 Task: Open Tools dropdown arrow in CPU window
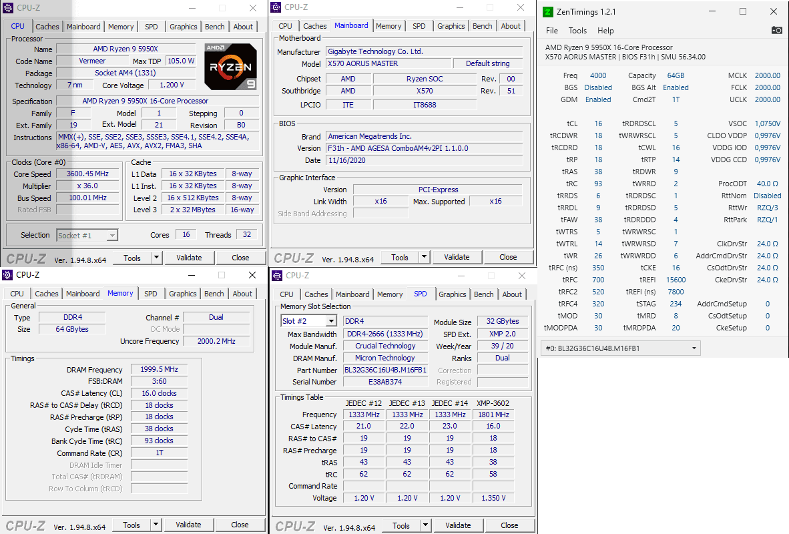(x=156, y=258)
